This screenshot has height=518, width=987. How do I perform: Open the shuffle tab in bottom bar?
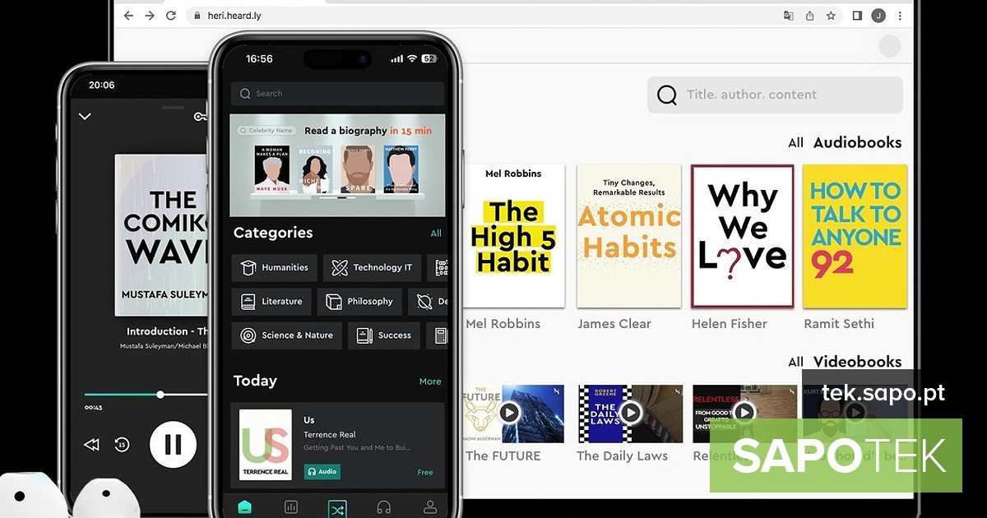(x=337, y=509)
